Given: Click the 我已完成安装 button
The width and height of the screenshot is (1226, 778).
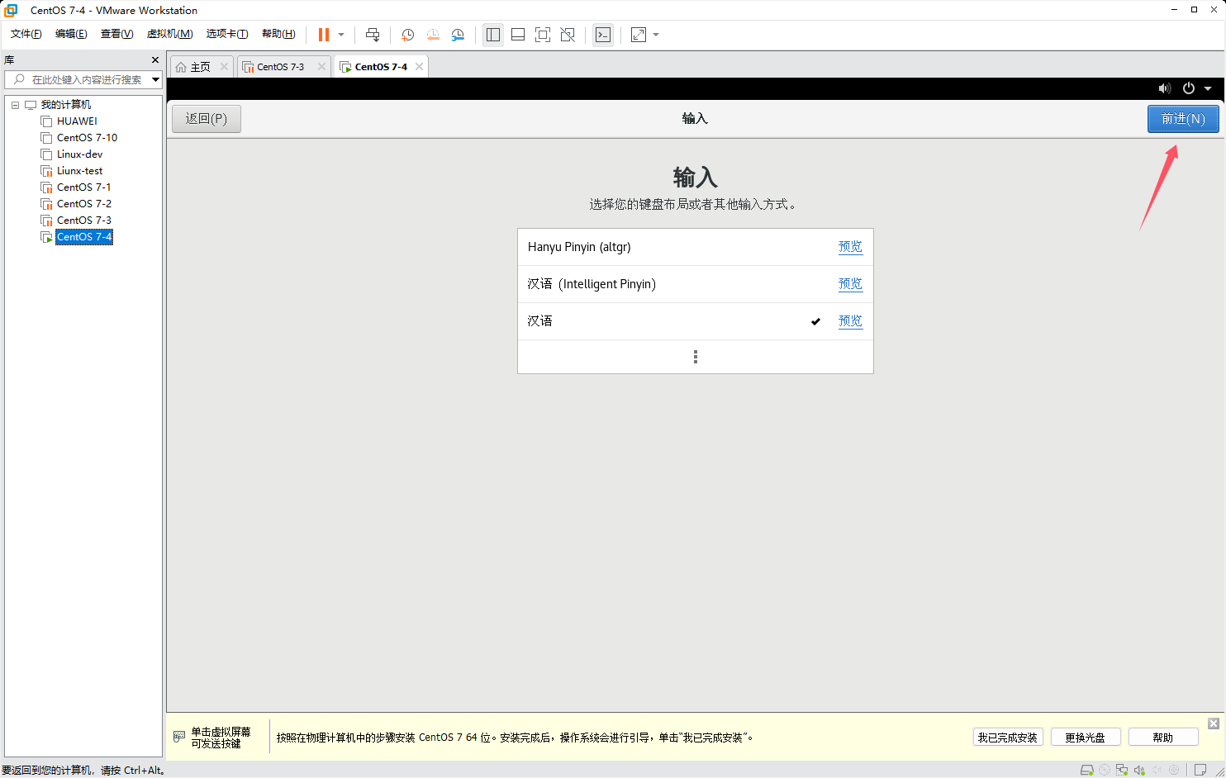Looking at the screenshot, I should [1008, 738].
